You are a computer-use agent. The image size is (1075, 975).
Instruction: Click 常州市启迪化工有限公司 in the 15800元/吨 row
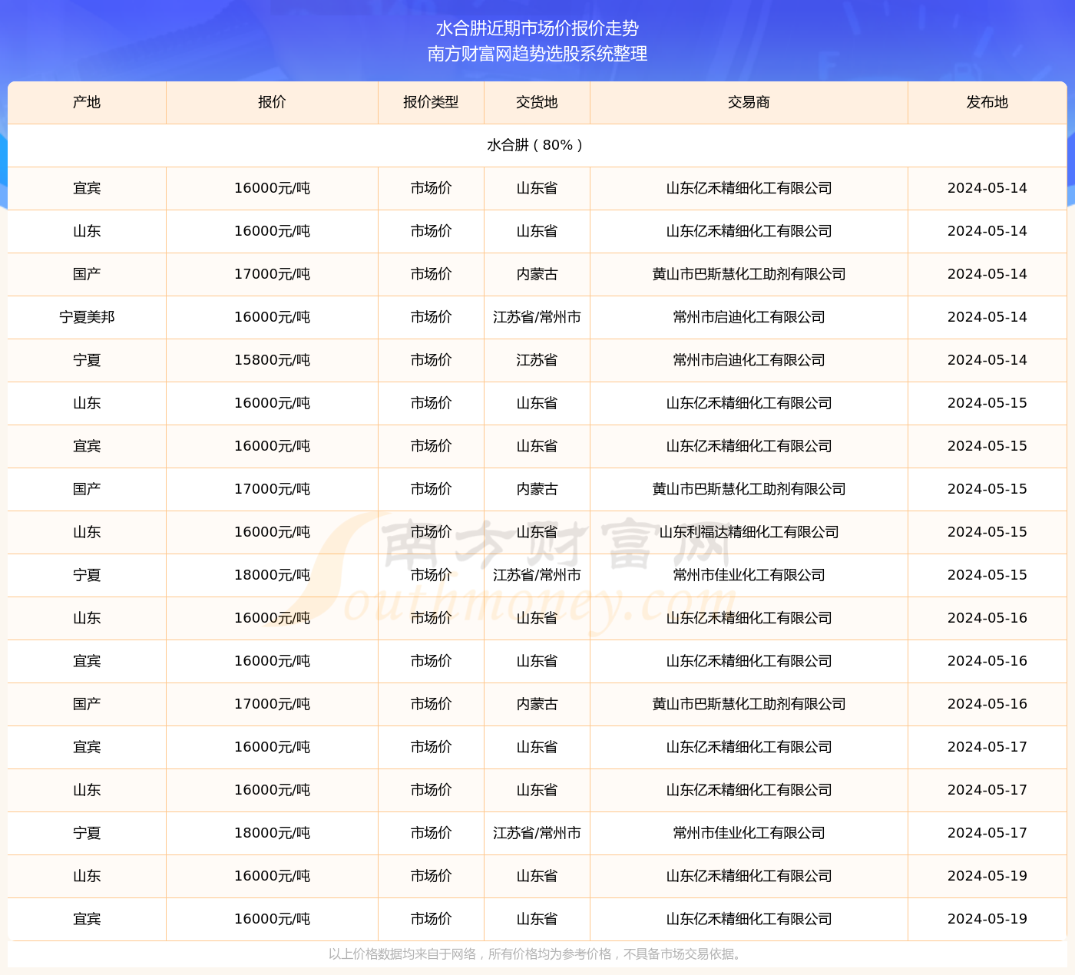pyautogui.click(x=749, y=360)
